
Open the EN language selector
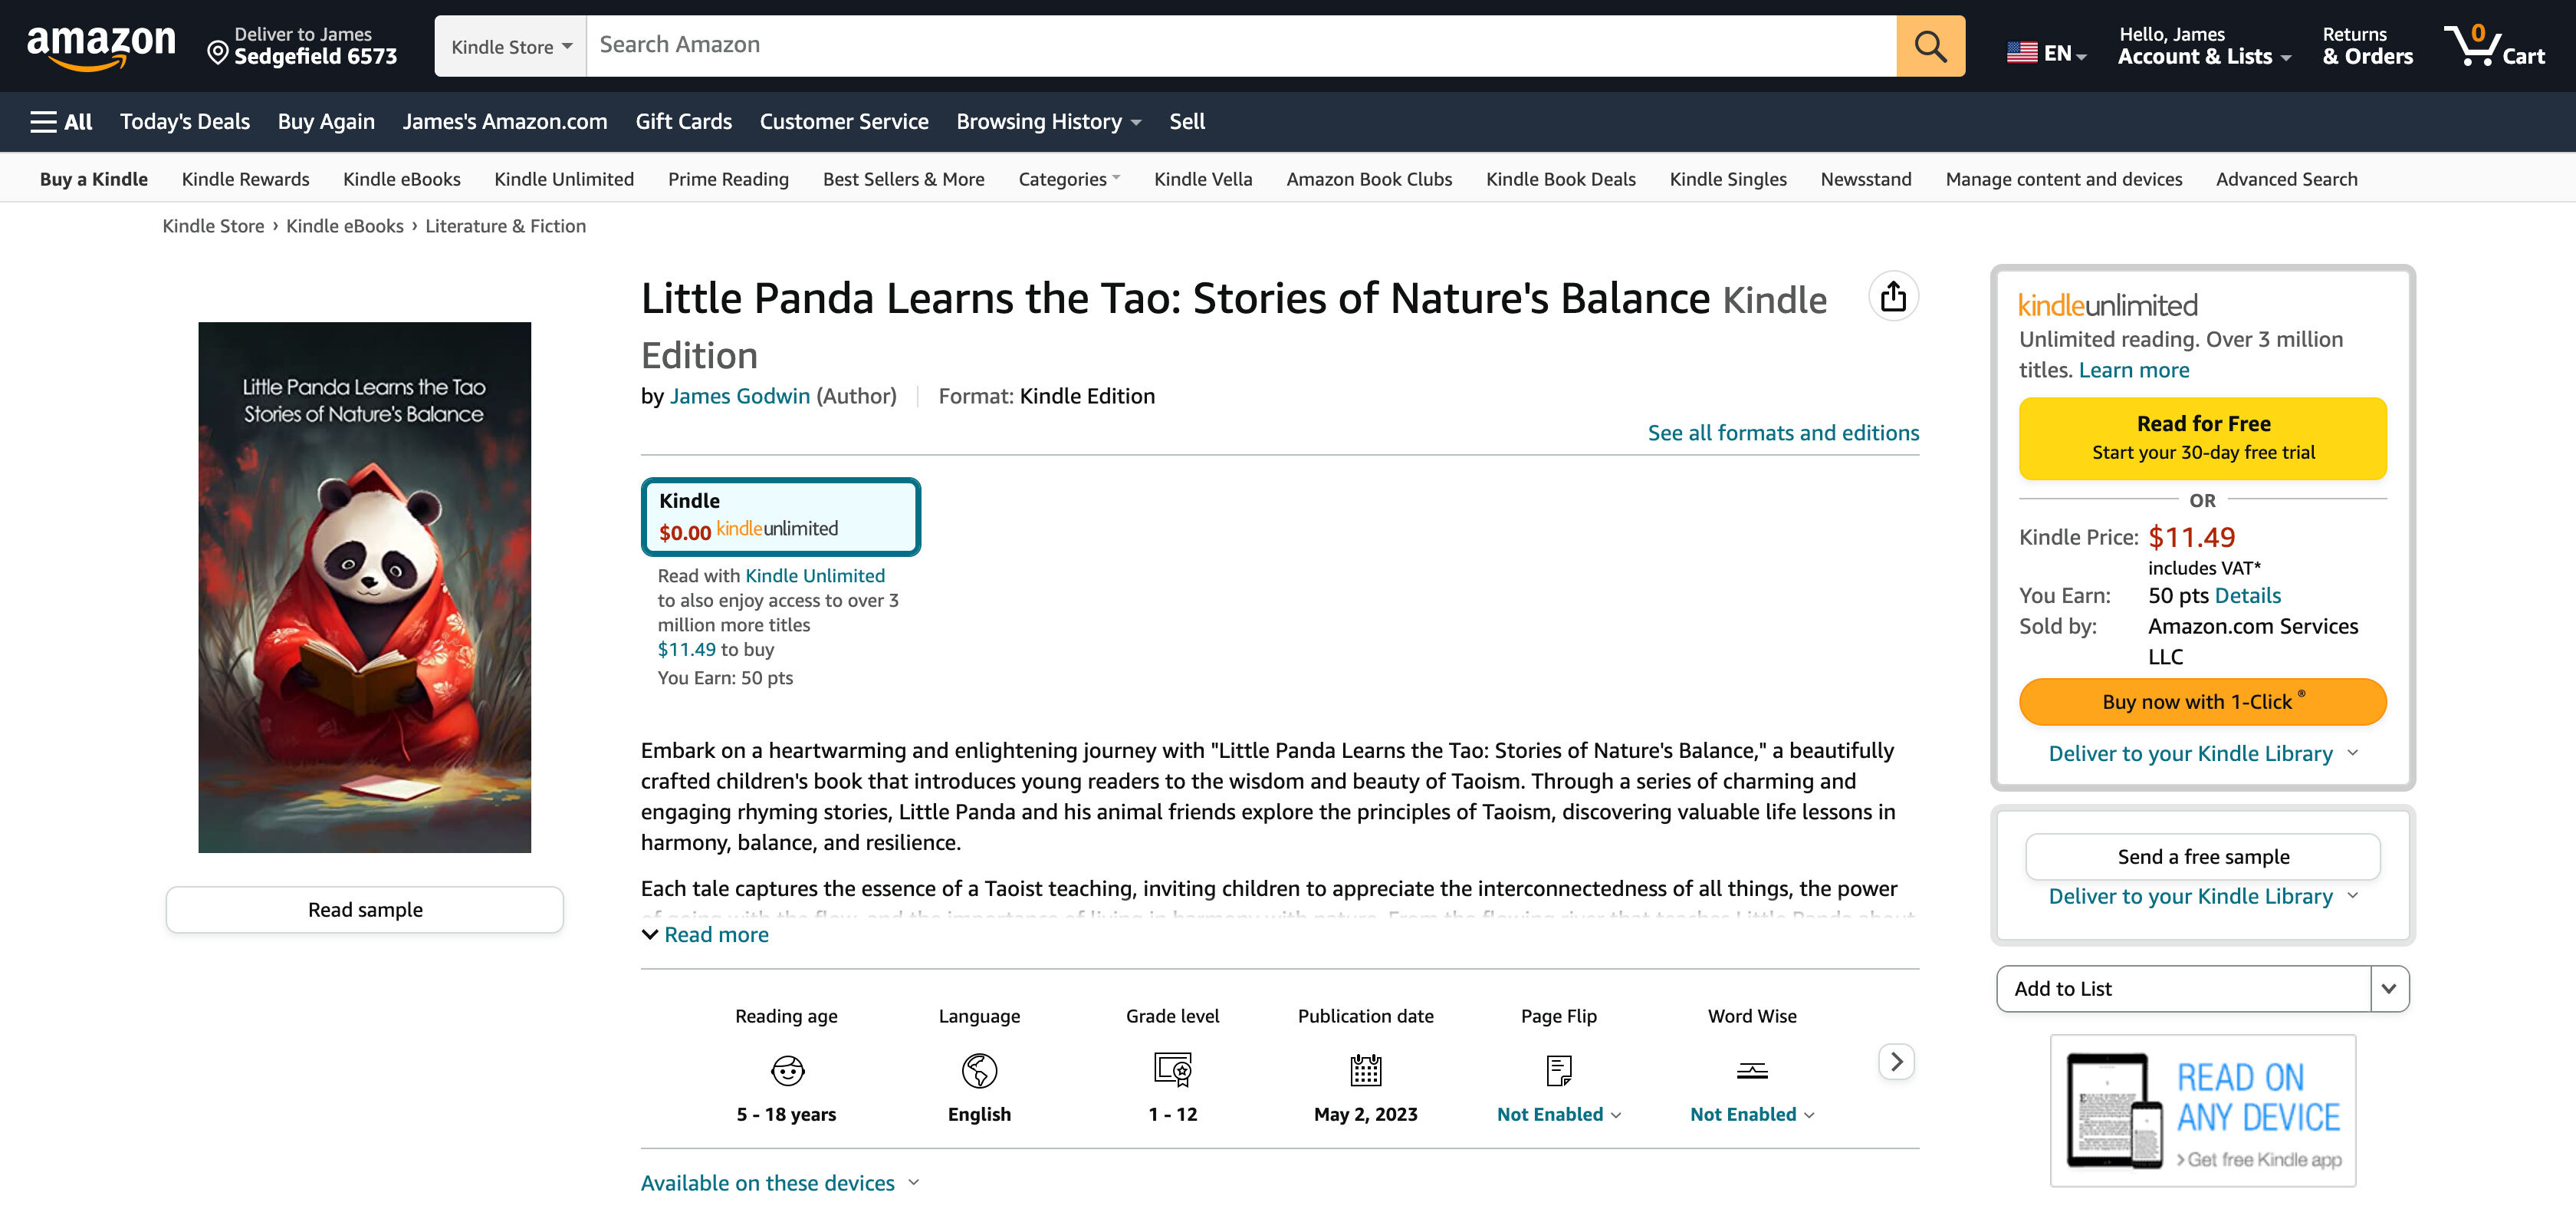pyautogui.click(x=2047, y=53)
